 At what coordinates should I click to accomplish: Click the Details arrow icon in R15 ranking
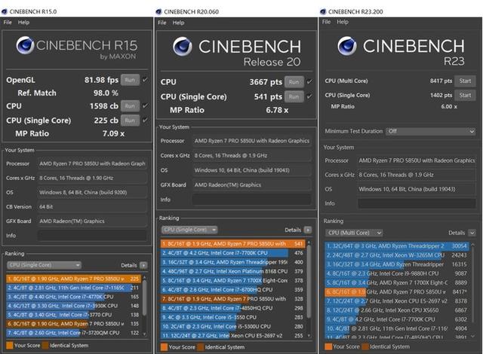[x=145, y=265]
